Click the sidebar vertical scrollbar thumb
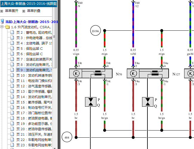The width and height of the screenshot is (194, 149). point(54,37)
